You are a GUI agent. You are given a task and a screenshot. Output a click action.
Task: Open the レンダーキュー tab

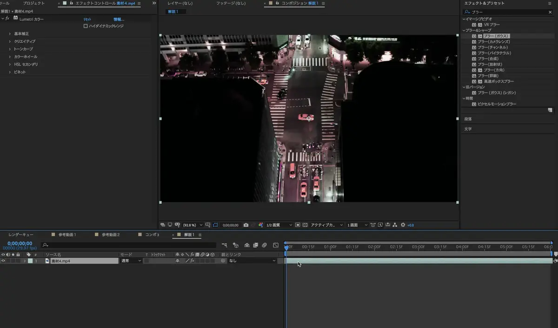(21, 235)
